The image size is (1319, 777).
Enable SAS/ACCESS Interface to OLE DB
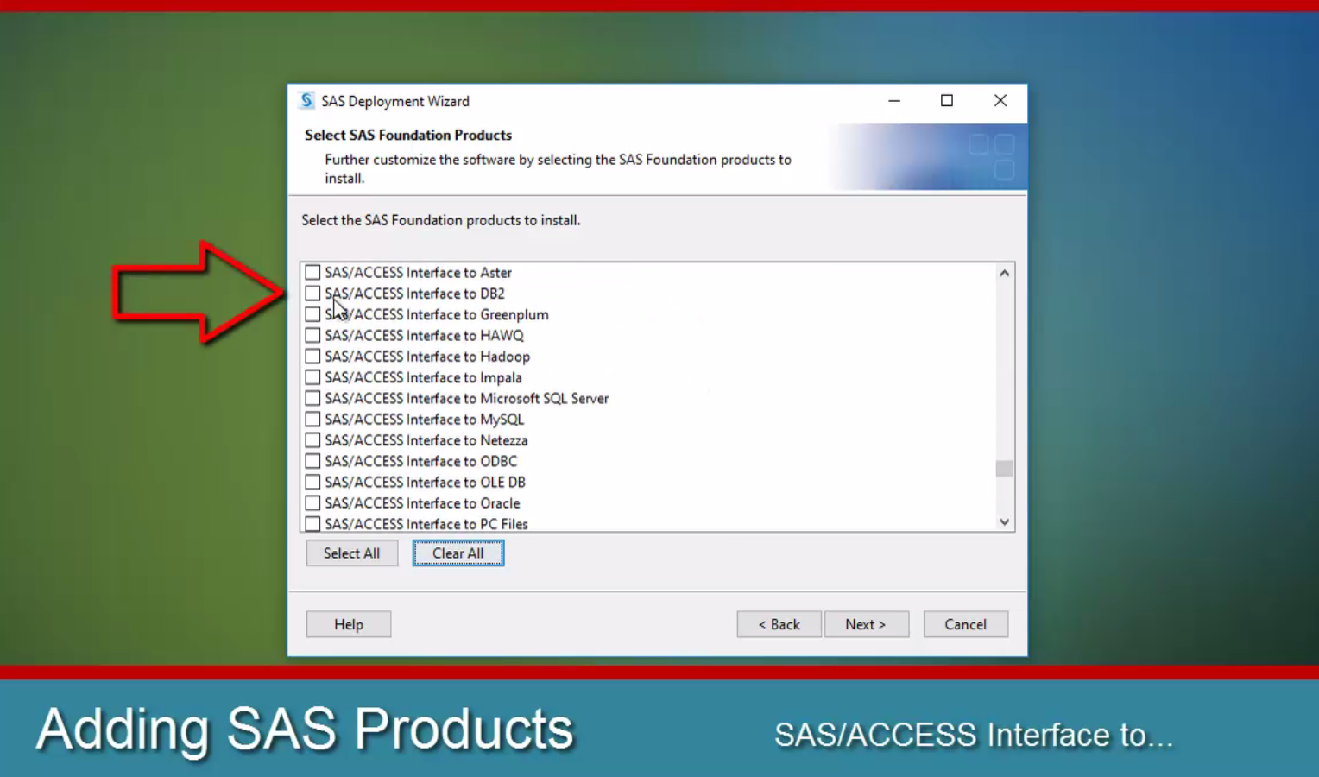312,482
